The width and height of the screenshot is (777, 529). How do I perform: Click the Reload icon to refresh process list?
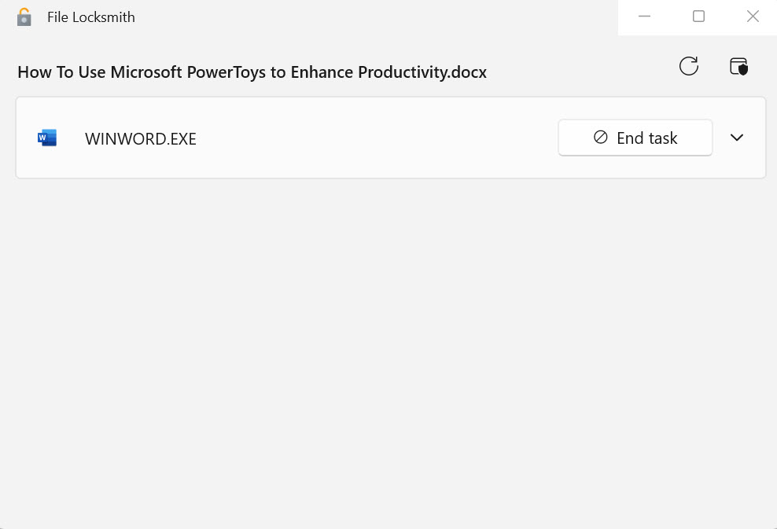tap(689, 67)
